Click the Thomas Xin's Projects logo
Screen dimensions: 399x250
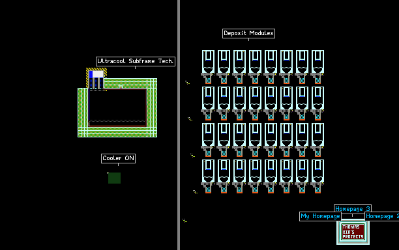[x=353, y=232]
